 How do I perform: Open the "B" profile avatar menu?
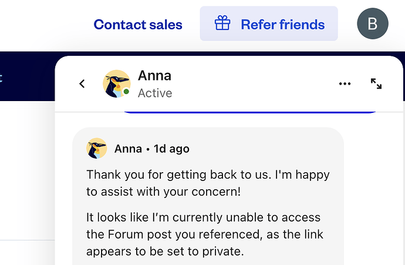(x=373, y=24)
